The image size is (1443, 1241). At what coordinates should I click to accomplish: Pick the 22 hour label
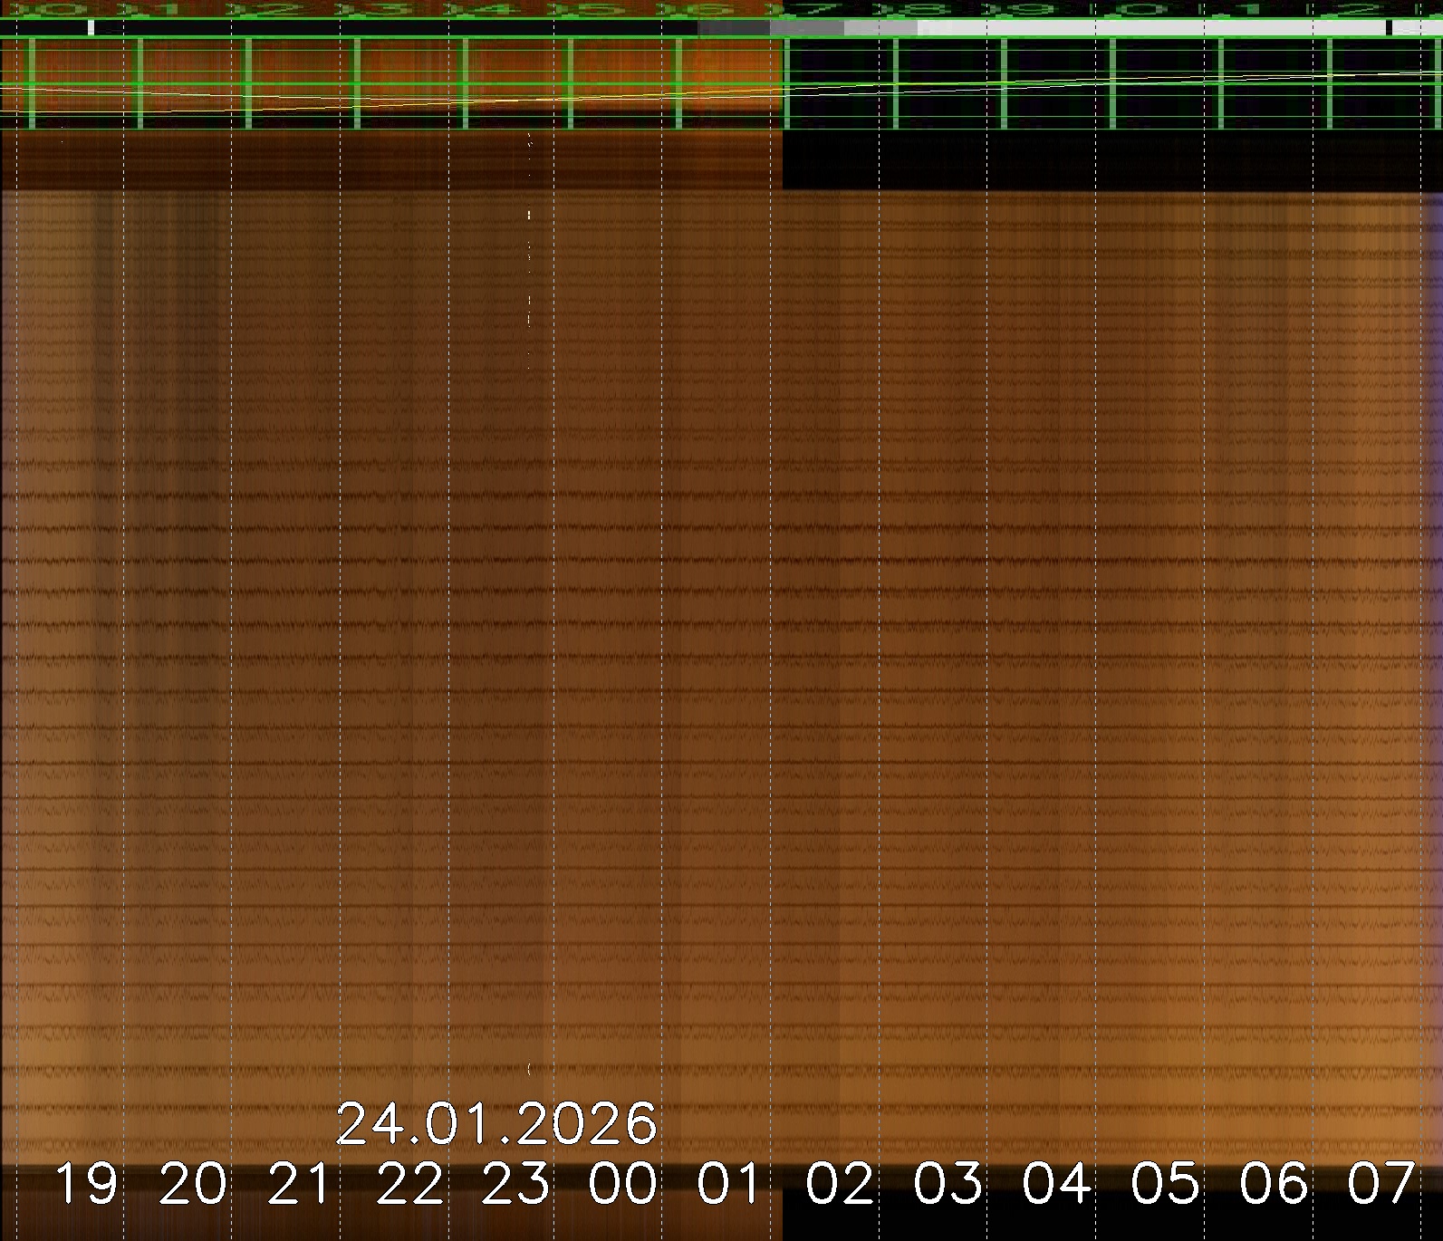(x=409, y=1184)
